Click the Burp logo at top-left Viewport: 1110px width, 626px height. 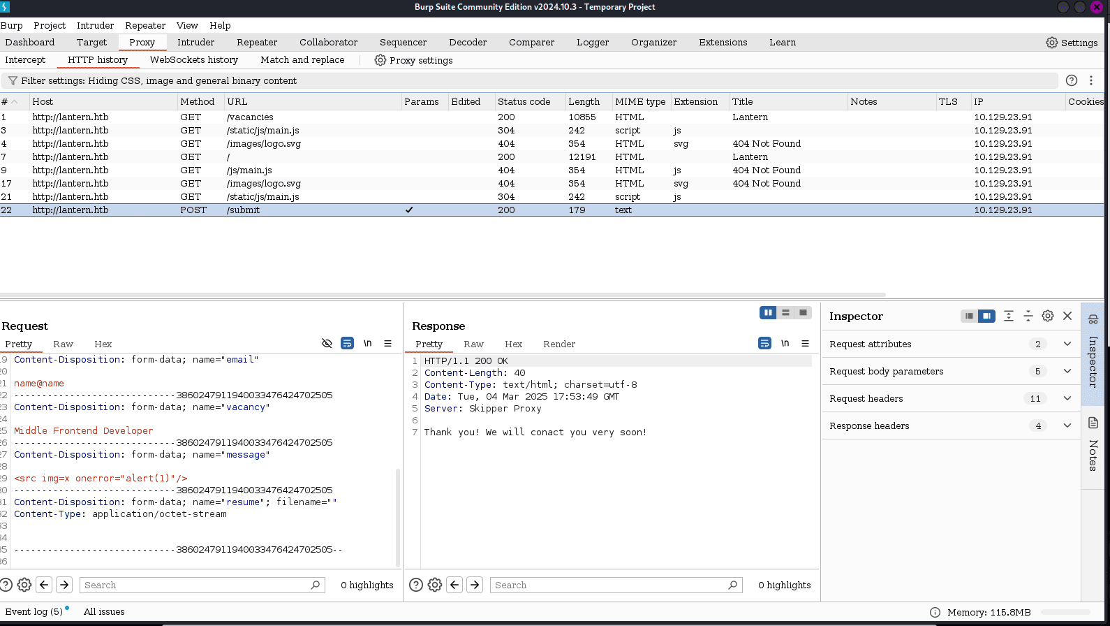(5, 7)
